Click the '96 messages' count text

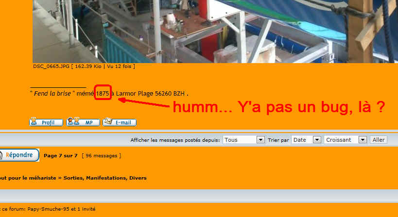coord(101,156)
